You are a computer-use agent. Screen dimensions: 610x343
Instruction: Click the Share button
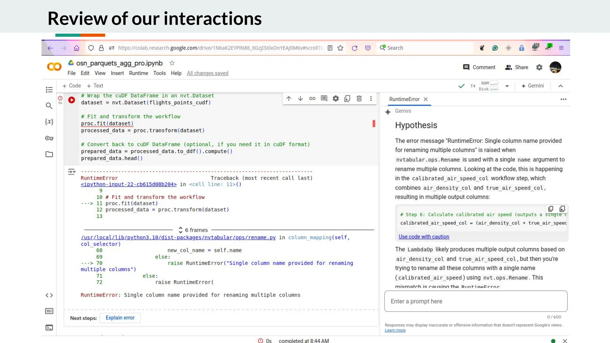pos(516,67)
